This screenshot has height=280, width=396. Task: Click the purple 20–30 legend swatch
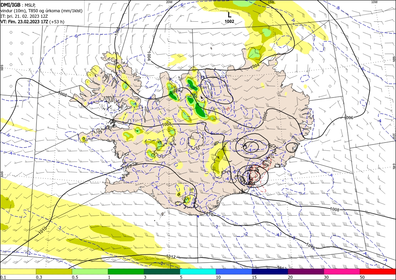(306, 271)
